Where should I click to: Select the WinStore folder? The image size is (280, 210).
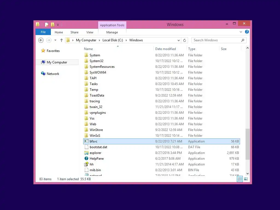click(x=96, y=130)
